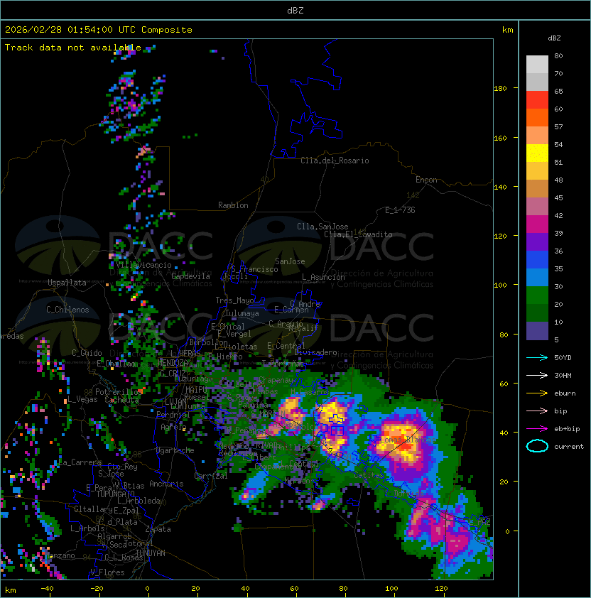The image size is (591, 598).
Task: Click the 'Tulumaya' map label
Action: [x=242, y=313]
